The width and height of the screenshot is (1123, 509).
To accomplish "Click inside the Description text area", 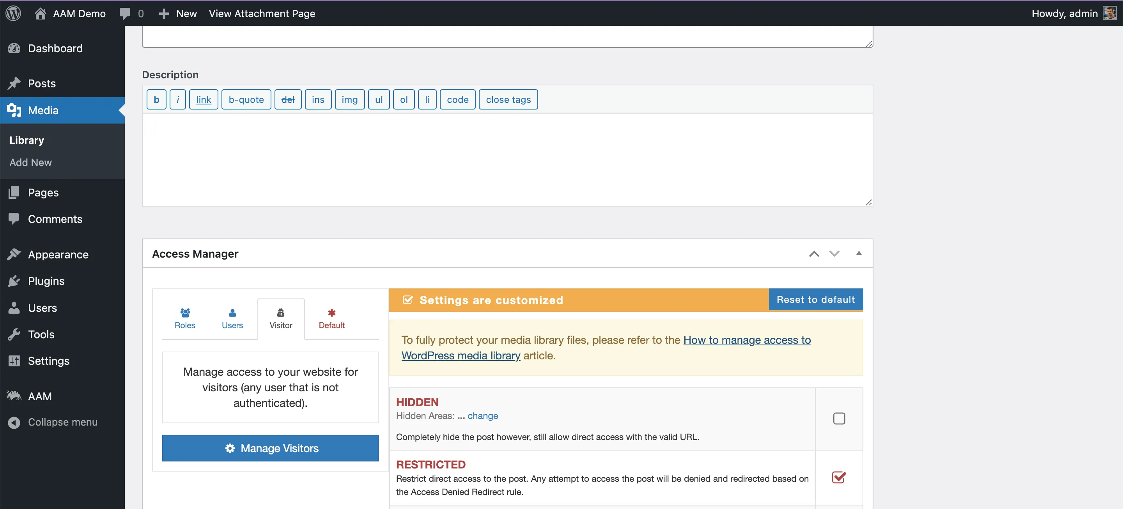I will pyautogui.click(x=507, y=160).
